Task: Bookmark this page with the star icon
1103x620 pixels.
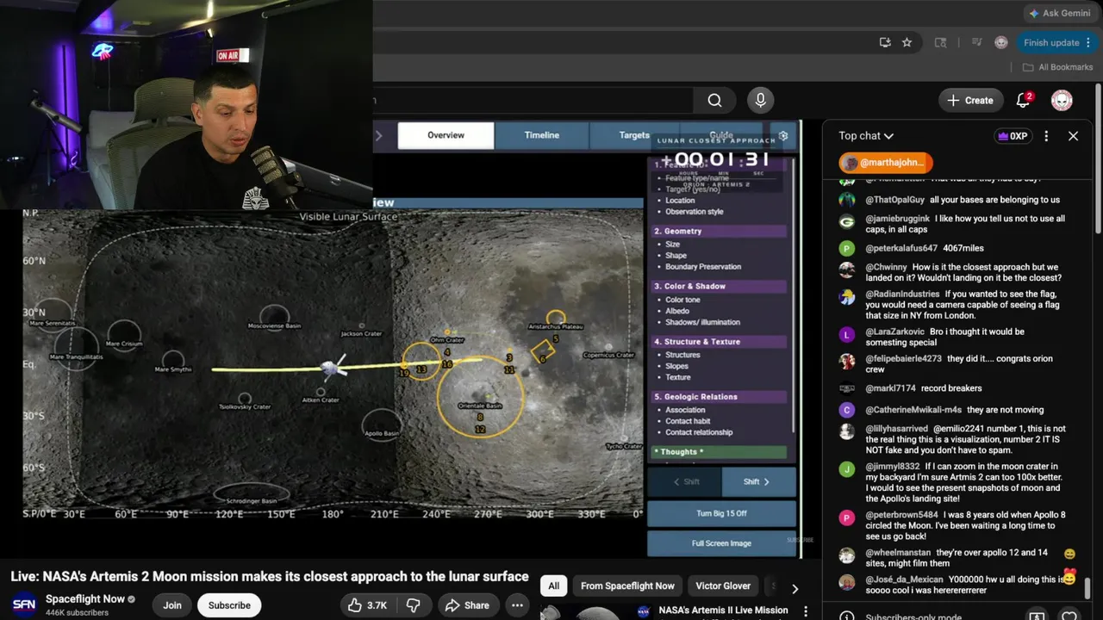Action: click(907, 42)
